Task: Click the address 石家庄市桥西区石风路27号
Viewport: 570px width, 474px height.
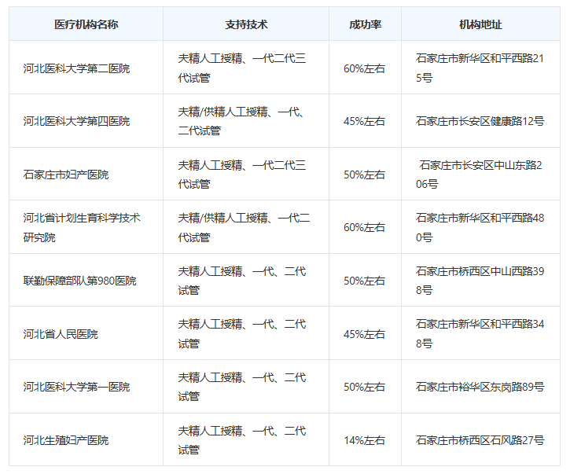Action: 480,440
